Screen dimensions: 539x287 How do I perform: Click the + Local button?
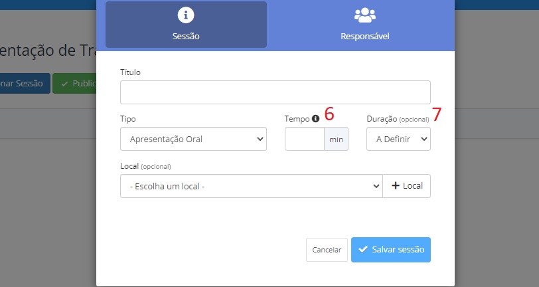(x=407, y=186)
